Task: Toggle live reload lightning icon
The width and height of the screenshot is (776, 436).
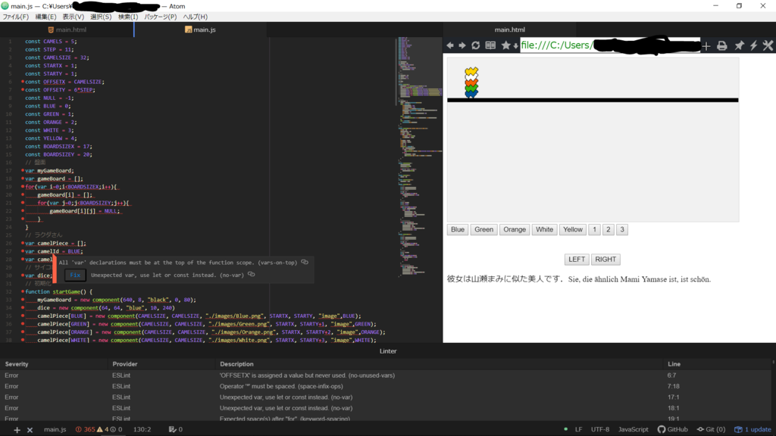Action: (x=754, y=46)
